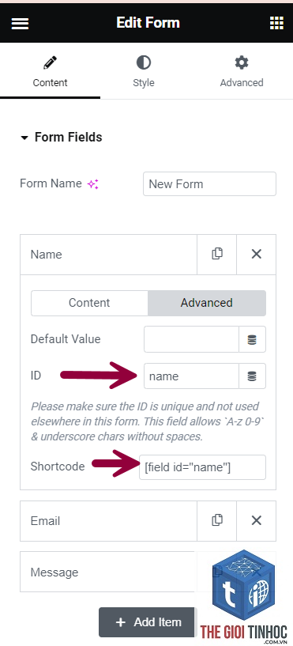Switch to the Style tab
The width and height of the screenshot is (293, 646).
[143, 72]
